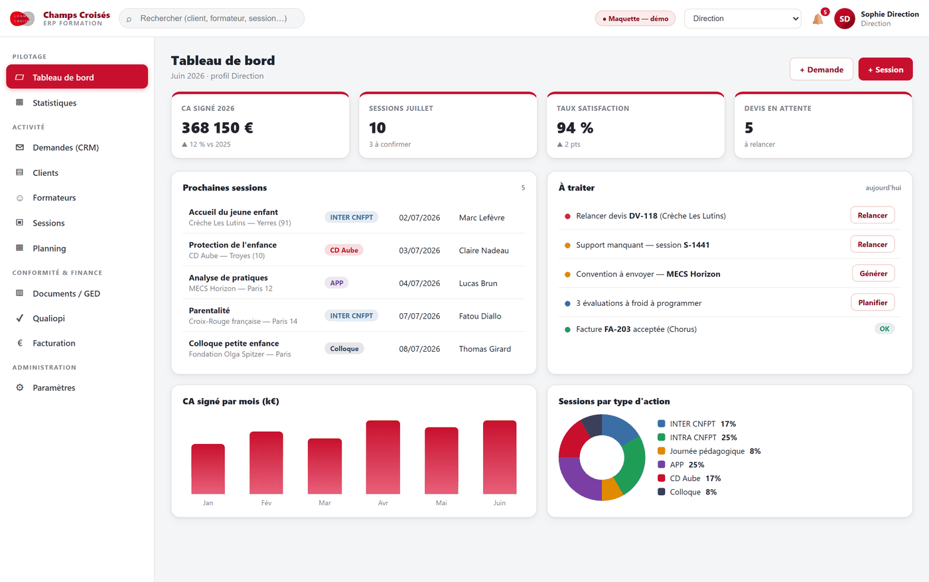This screenshot has width=929, height=582.
Task: Click the SD user avatar
Action: coord(844,19)
